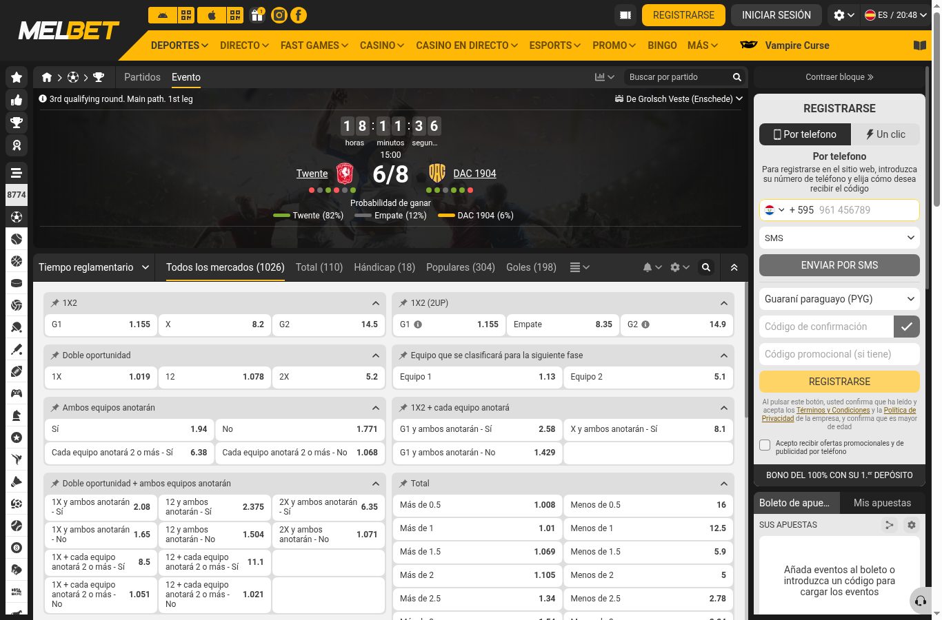Select the basketball sport icon
This screenshot has width=942, height=620.
(17, 261)
